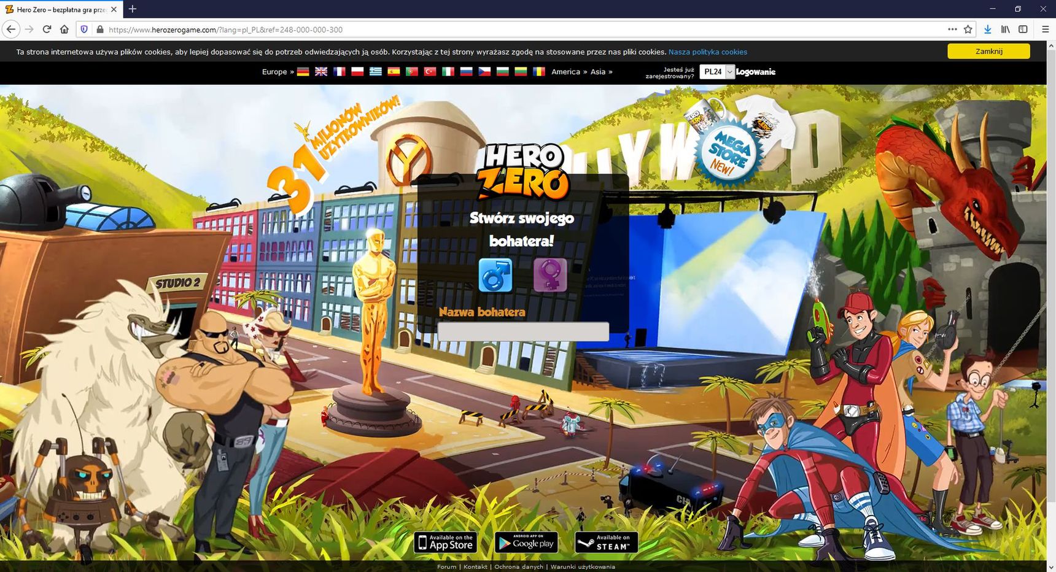This screenshot has width=1056, height=572.
Task: Open Nasza polityka cookies link
Action: 708,52
